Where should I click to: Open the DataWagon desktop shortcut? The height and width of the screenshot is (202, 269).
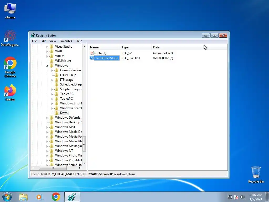pos(10,38)
